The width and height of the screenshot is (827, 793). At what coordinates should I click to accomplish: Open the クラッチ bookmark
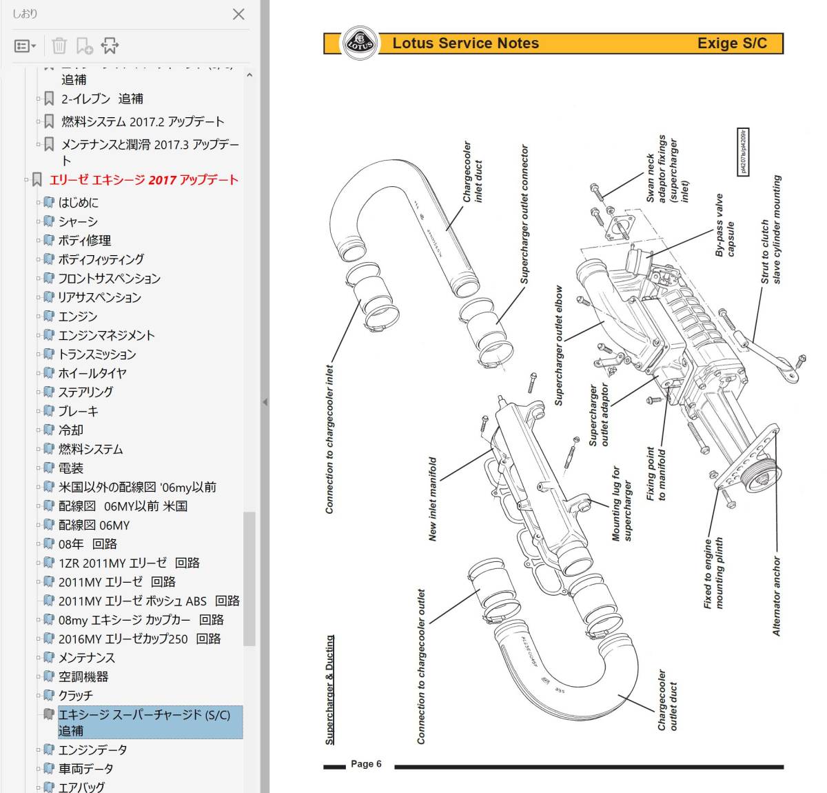tap(75, 696)
